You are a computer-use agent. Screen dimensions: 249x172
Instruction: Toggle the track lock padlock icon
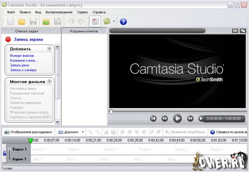click(x=4, y=153)
